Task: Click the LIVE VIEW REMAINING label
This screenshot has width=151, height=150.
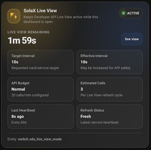Action: point(28,32)
